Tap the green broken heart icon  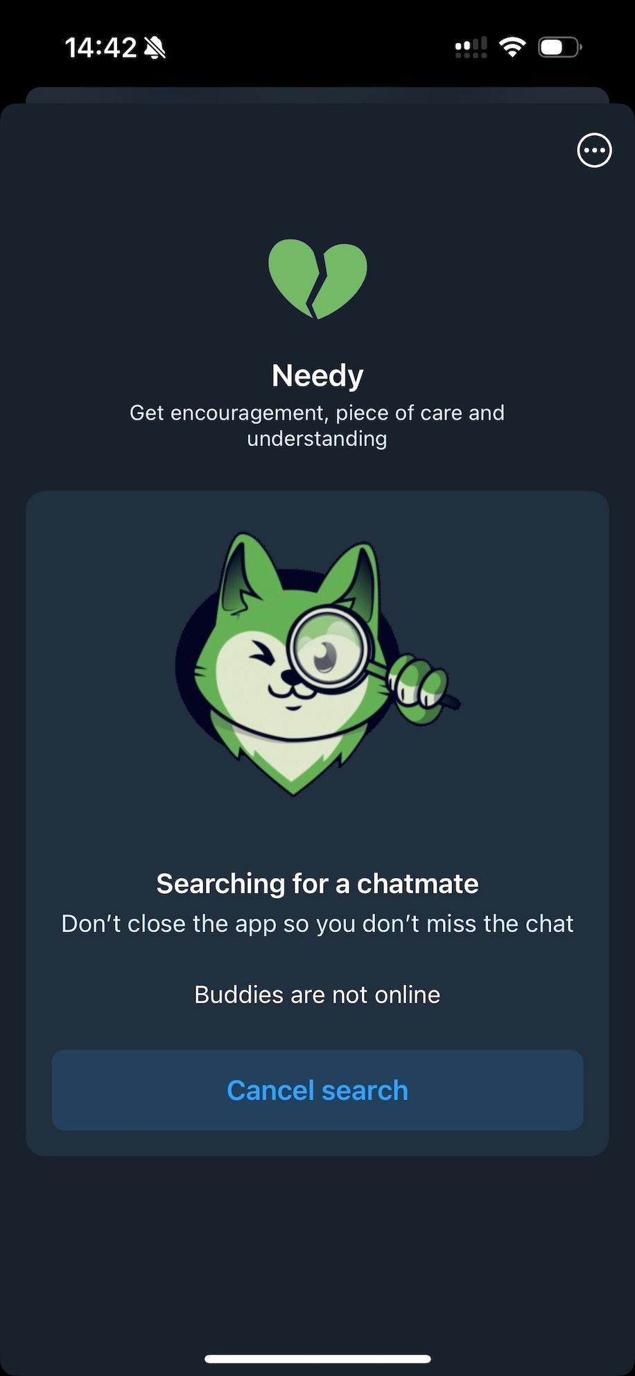click(317, 279)
